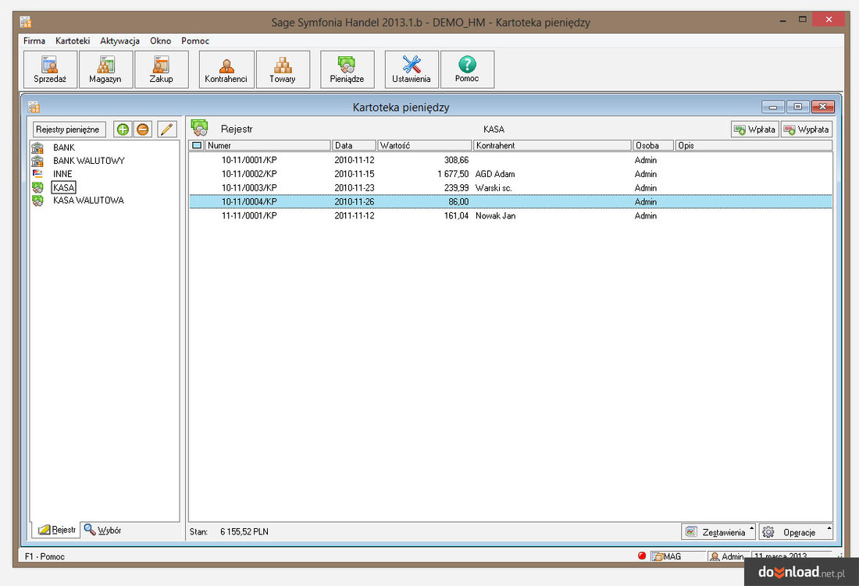The image size is (859, 586).
Task: Open Ustawienia settings
Action: click(412, 69)
